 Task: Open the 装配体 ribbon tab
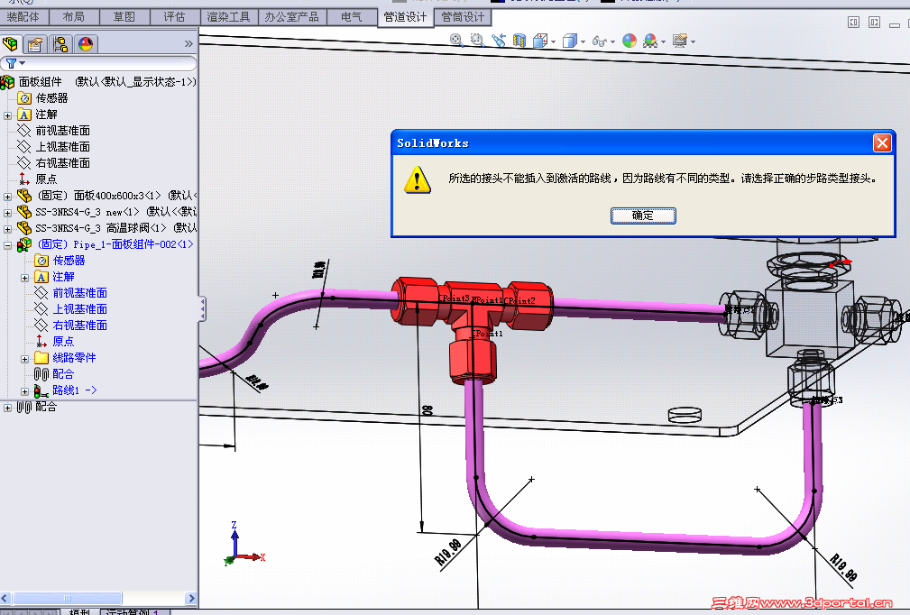23,17
